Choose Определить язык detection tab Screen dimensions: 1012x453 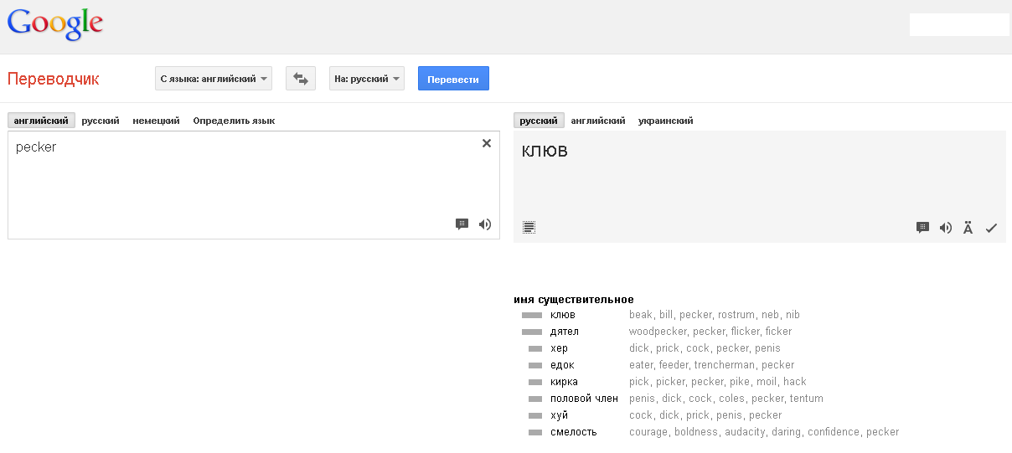234,121
